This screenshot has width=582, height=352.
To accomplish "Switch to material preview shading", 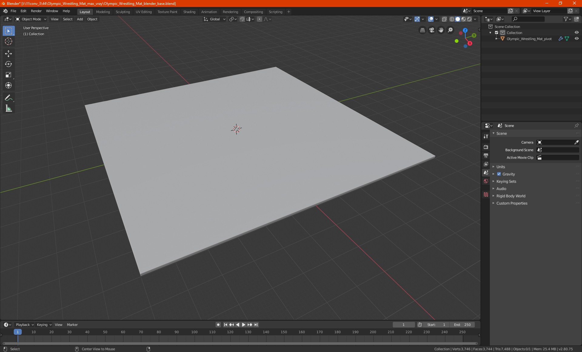I will point(463,19).
